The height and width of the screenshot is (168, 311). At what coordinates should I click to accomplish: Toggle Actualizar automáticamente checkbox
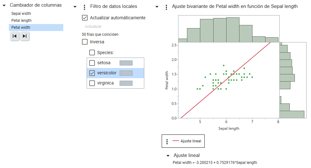[85, 18]
